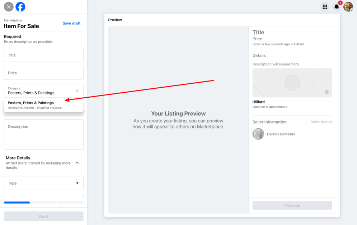Image resolution: width=357 pixels, height=225 pixels.
Task: Click into the Title field
Action: pyautogui.click(x=43, y=55)
